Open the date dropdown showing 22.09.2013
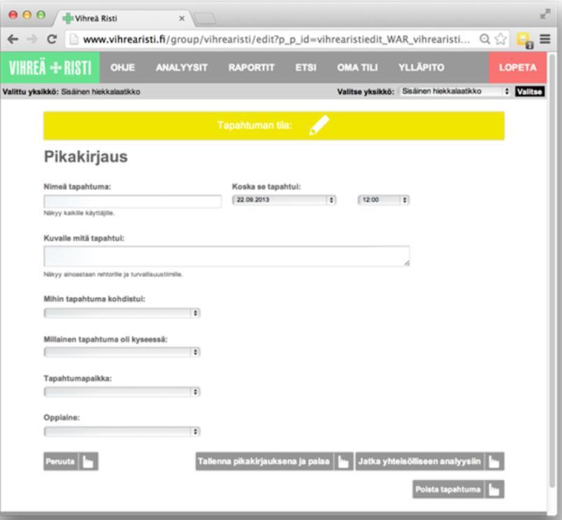The height and width of the screenshot is (520, 562). coord(284,200)
